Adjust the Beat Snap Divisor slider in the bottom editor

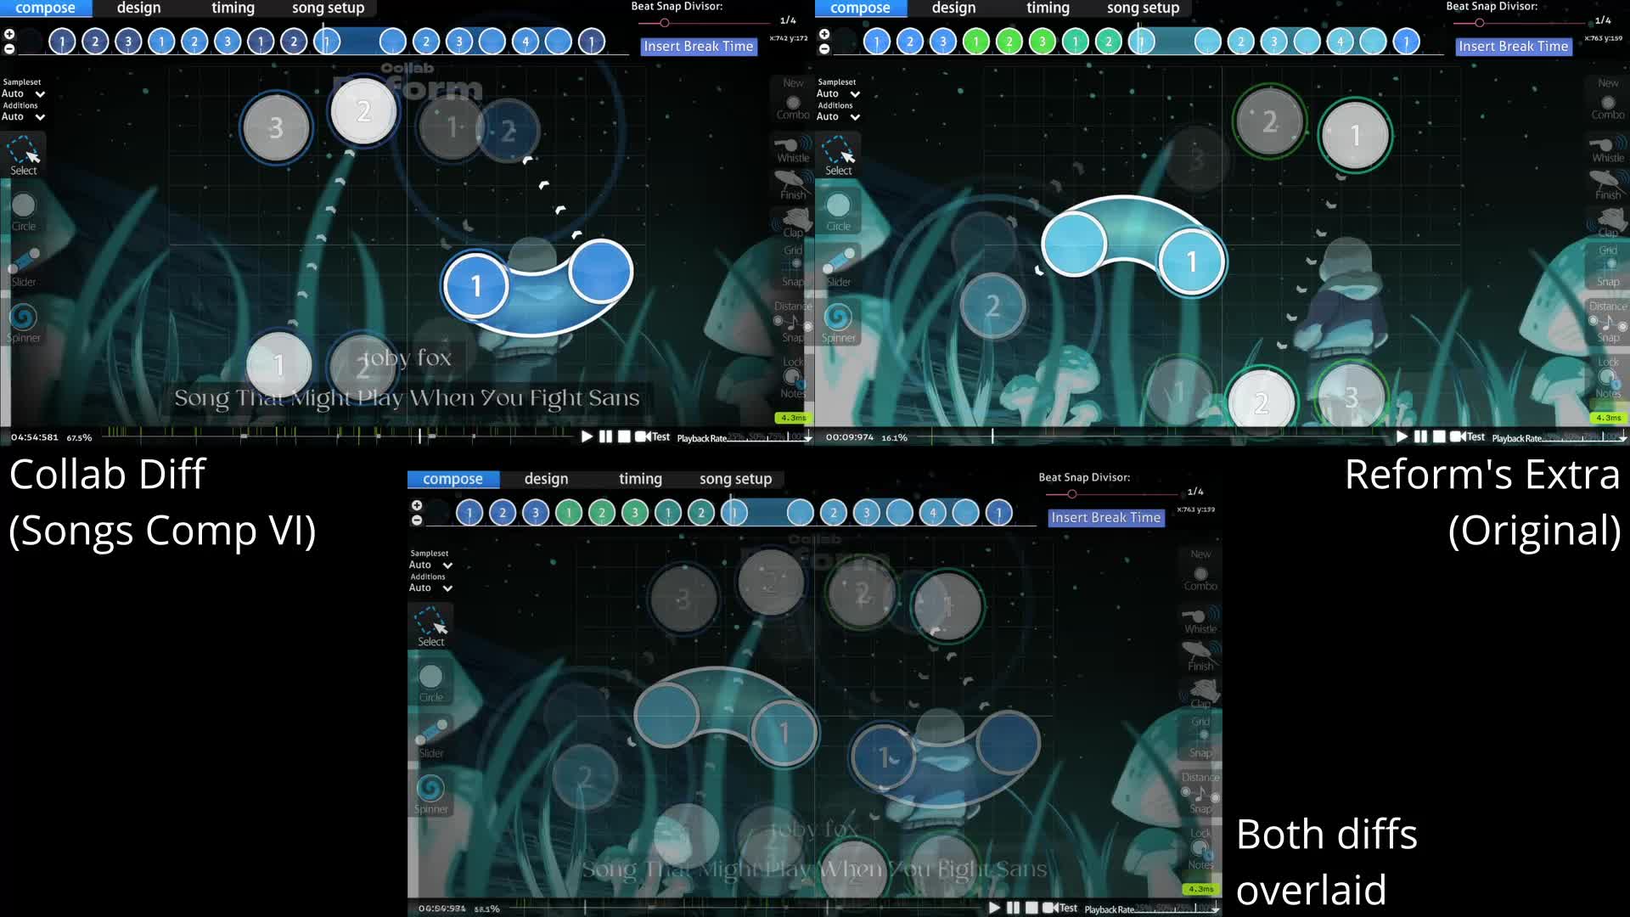pyautogui.click(x=1072, y=494)
